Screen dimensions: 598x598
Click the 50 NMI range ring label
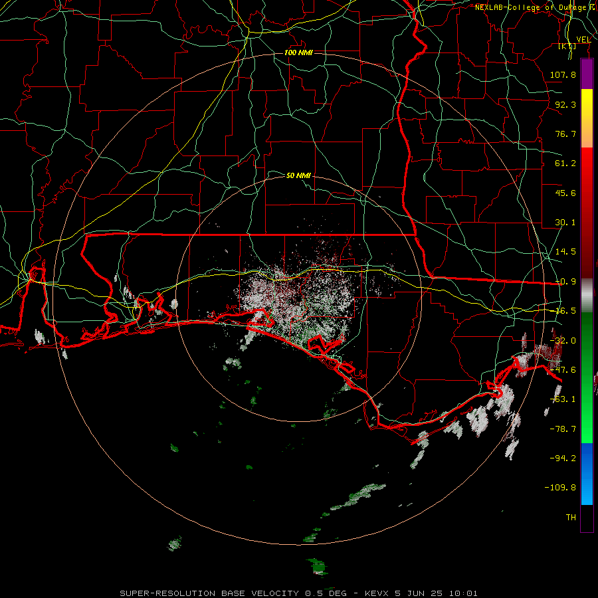pyautogui.click(x=298, y=175)
